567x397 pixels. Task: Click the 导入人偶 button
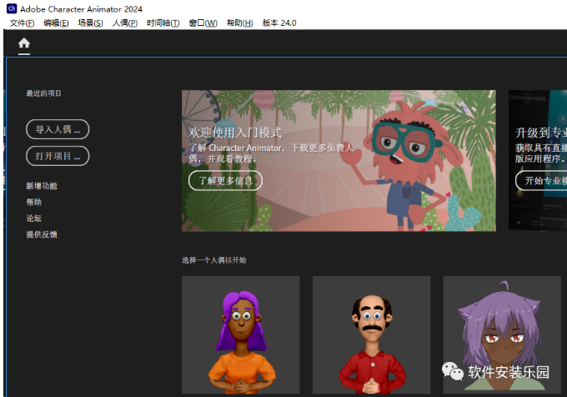coord(58,129)
